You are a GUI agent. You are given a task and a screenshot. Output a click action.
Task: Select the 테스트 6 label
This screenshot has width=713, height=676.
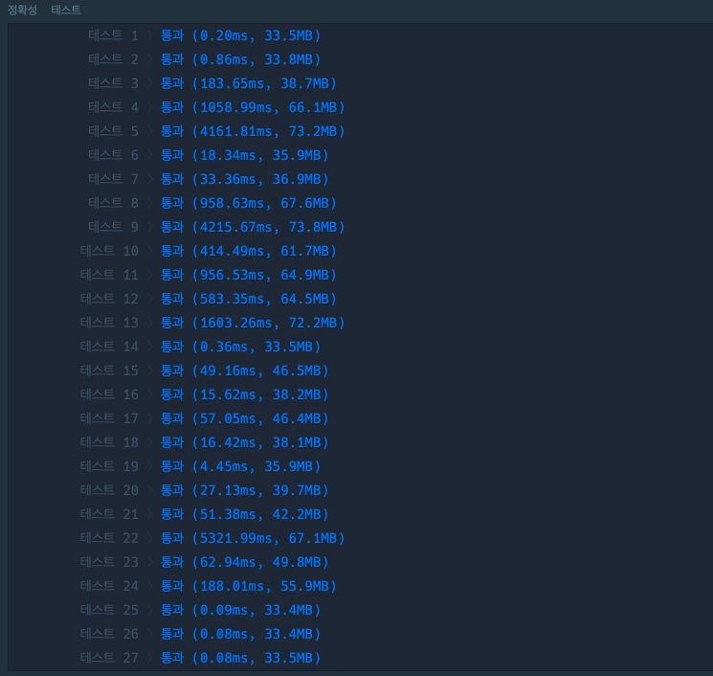pos(113,155)
